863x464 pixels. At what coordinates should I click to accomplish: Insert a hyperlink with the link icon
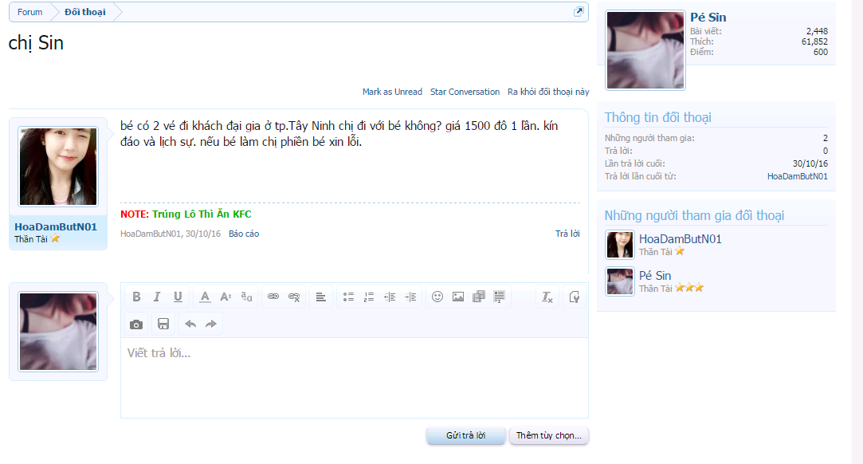(x=273, y=297)
